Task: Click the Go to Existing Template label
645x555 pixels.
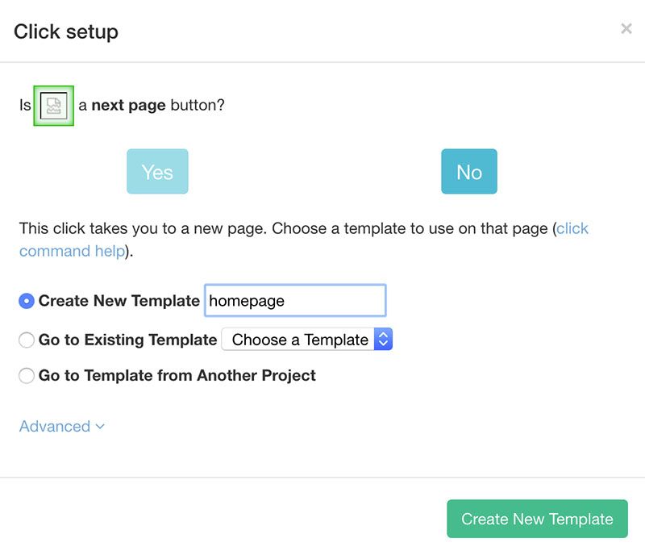Action: (127, 340)
